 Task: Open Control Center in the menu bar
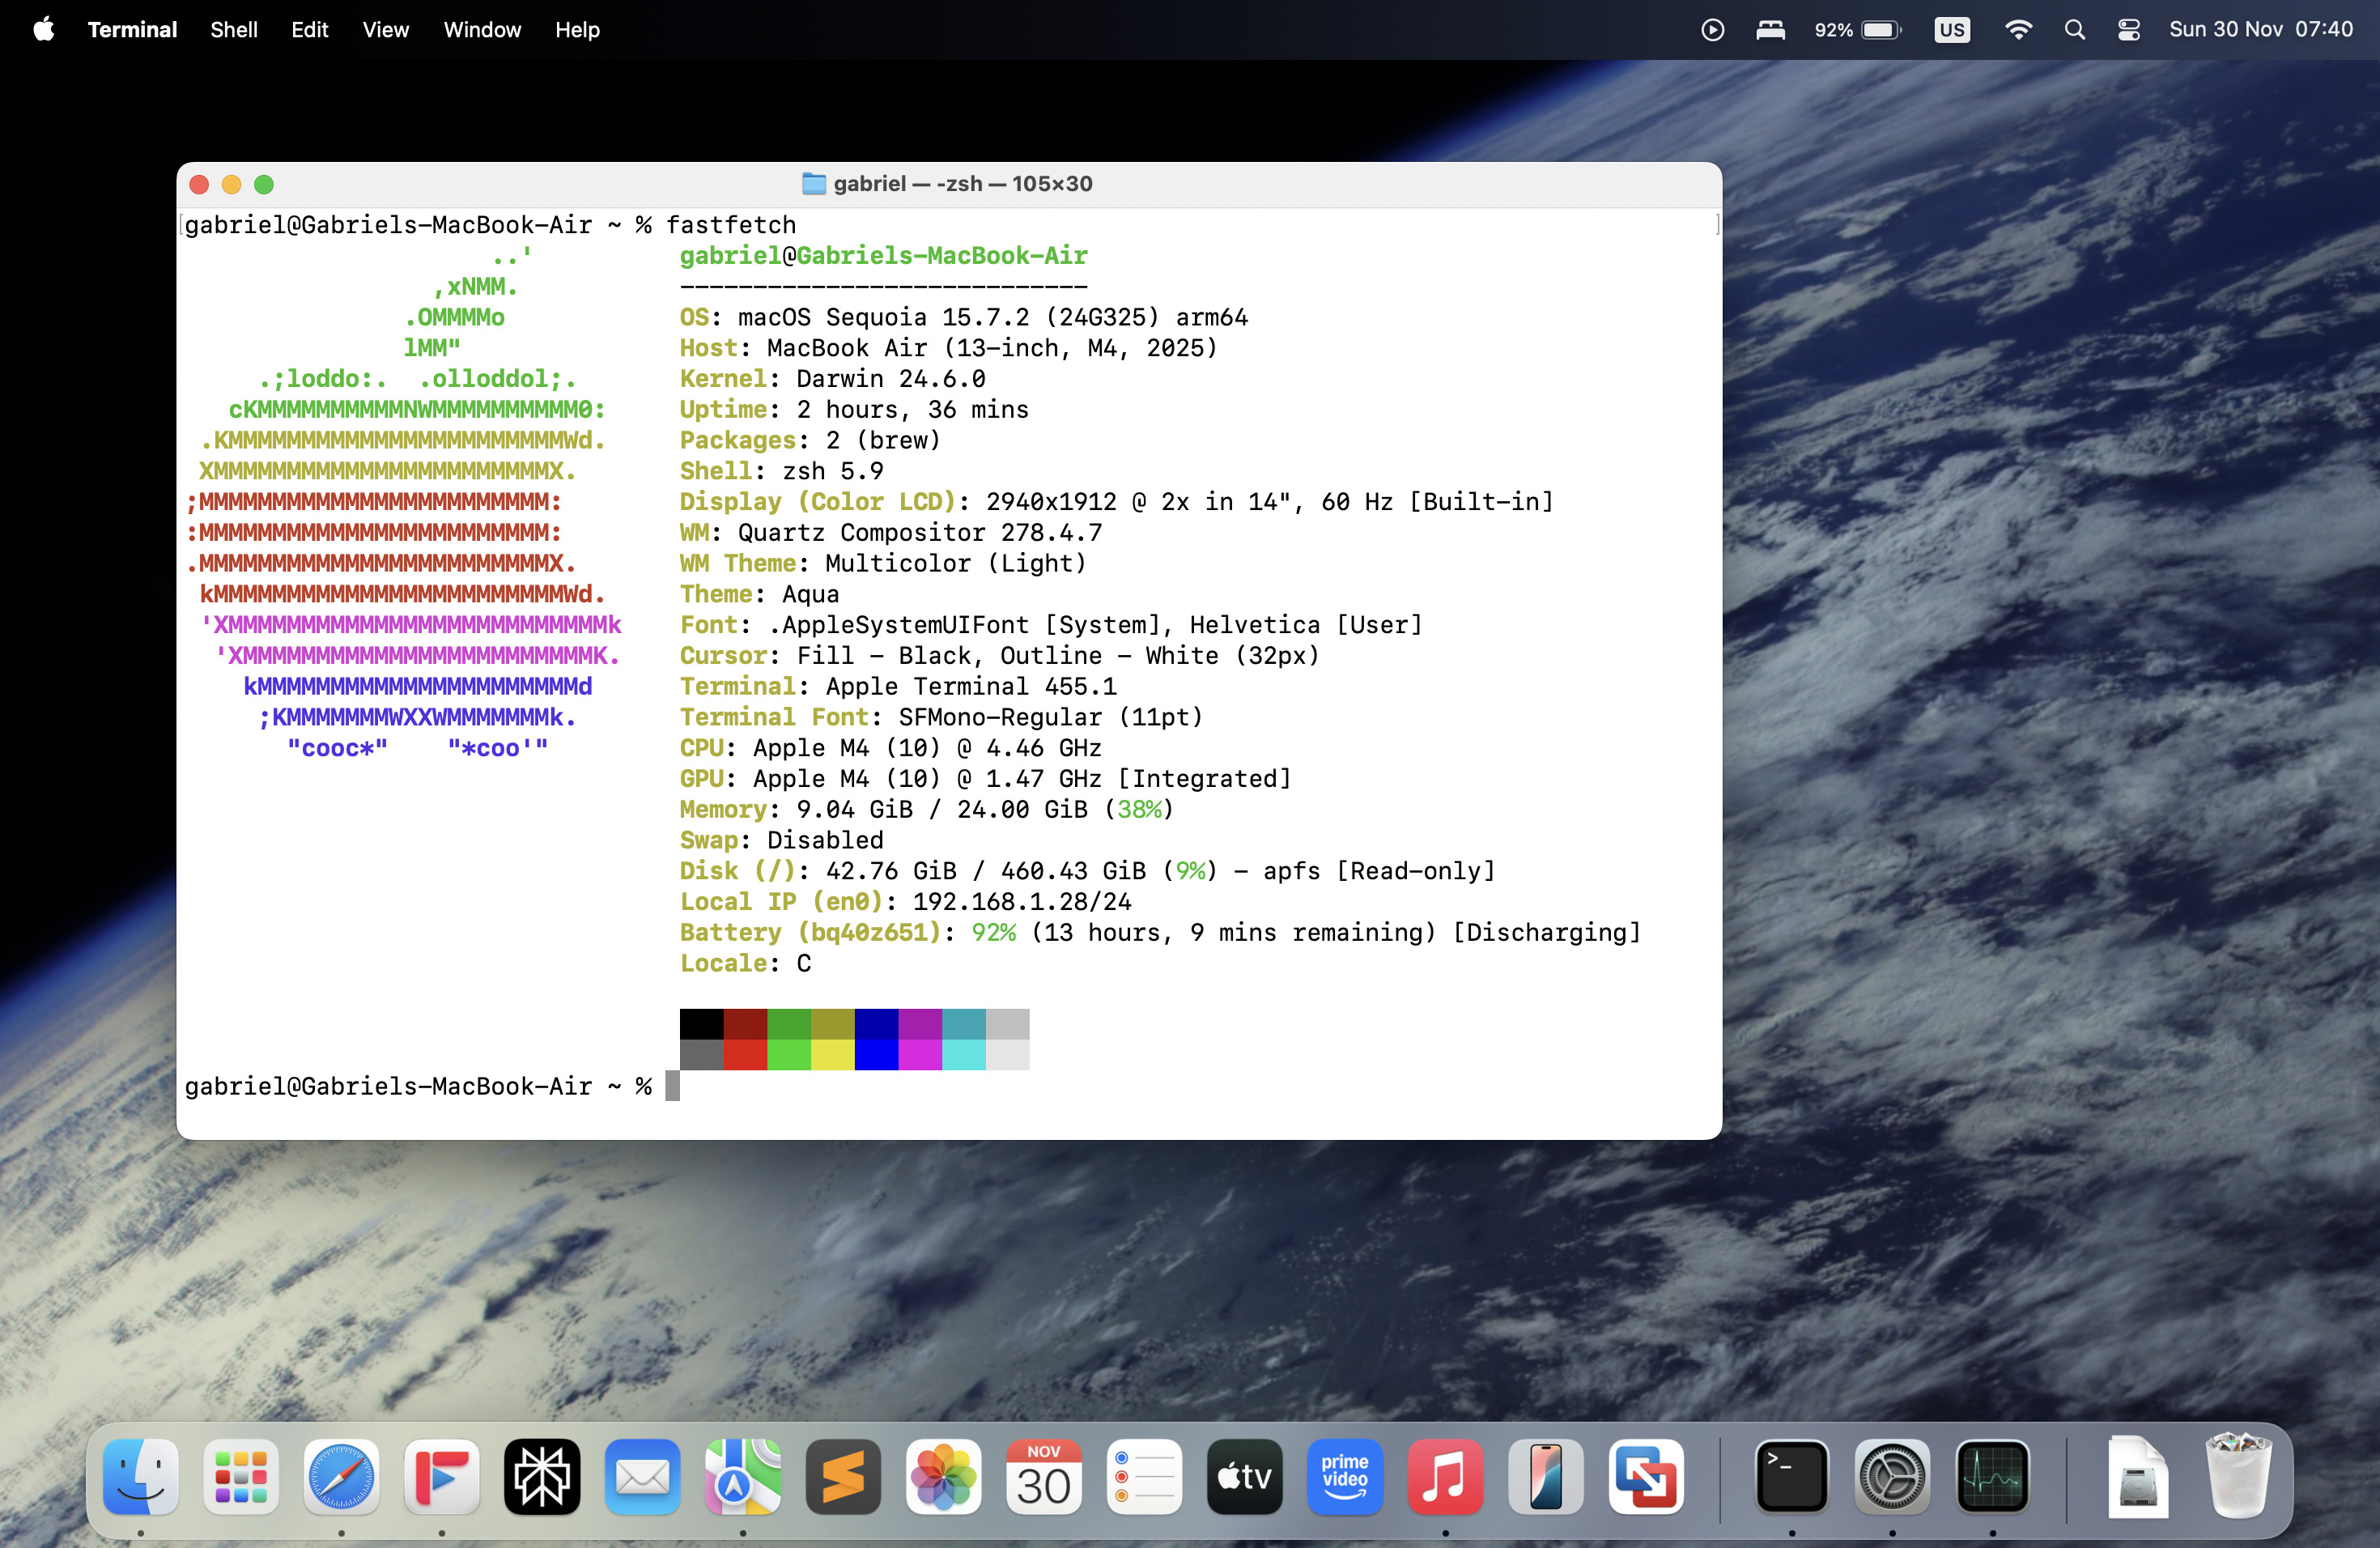coord(2128,30)
